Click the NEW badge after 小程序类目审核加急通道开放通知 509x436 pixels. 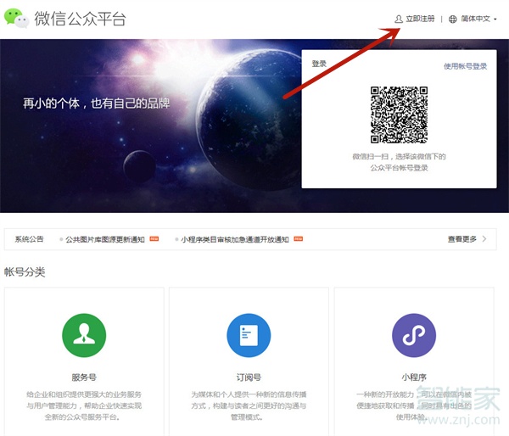point(298,239)
